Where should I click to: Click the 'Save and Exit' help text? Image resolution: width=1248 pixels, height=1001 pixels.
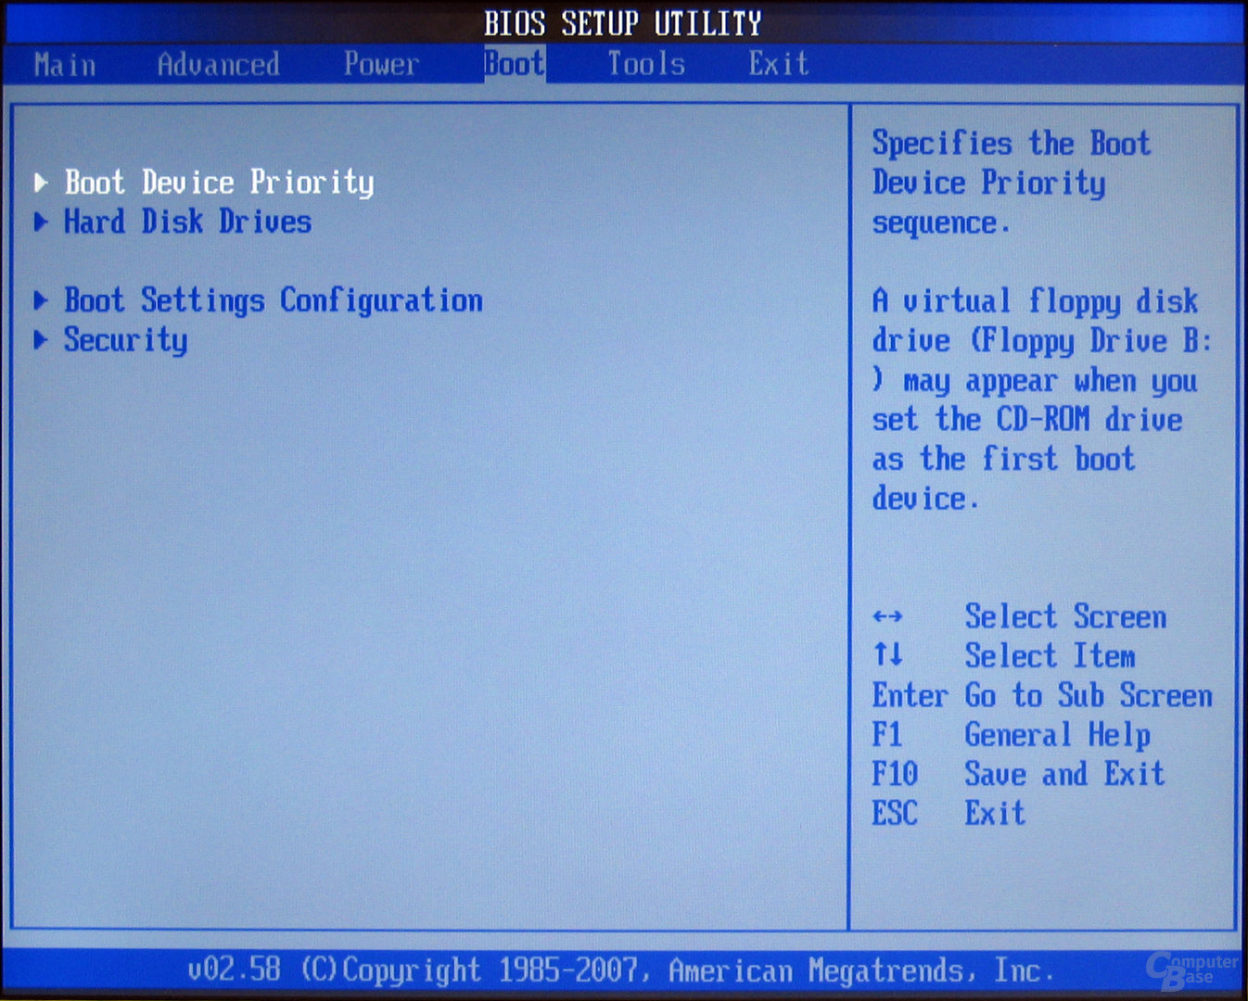click(x=1064, y=774)
